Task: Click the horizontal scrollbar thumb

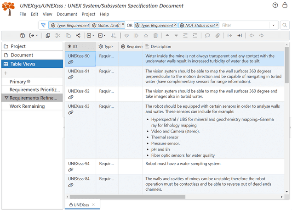Action: [x=127, y=197]
